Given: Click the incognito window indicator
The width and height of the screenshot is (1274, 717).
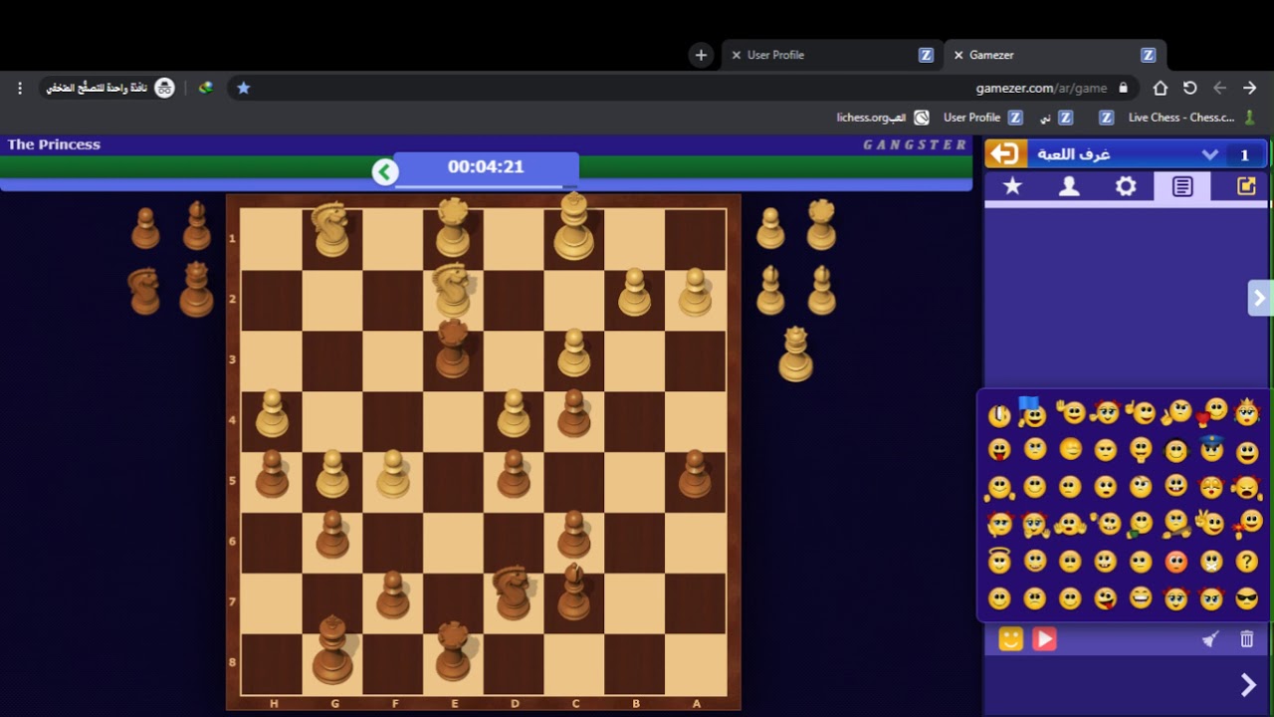Looking at the screenshot, I should (x=110, y=88).
